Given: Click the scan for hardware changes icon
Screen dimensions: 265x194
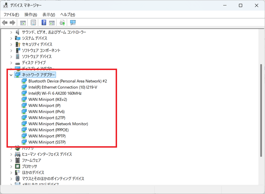Looking at the screenshot, I should [73, 23].
